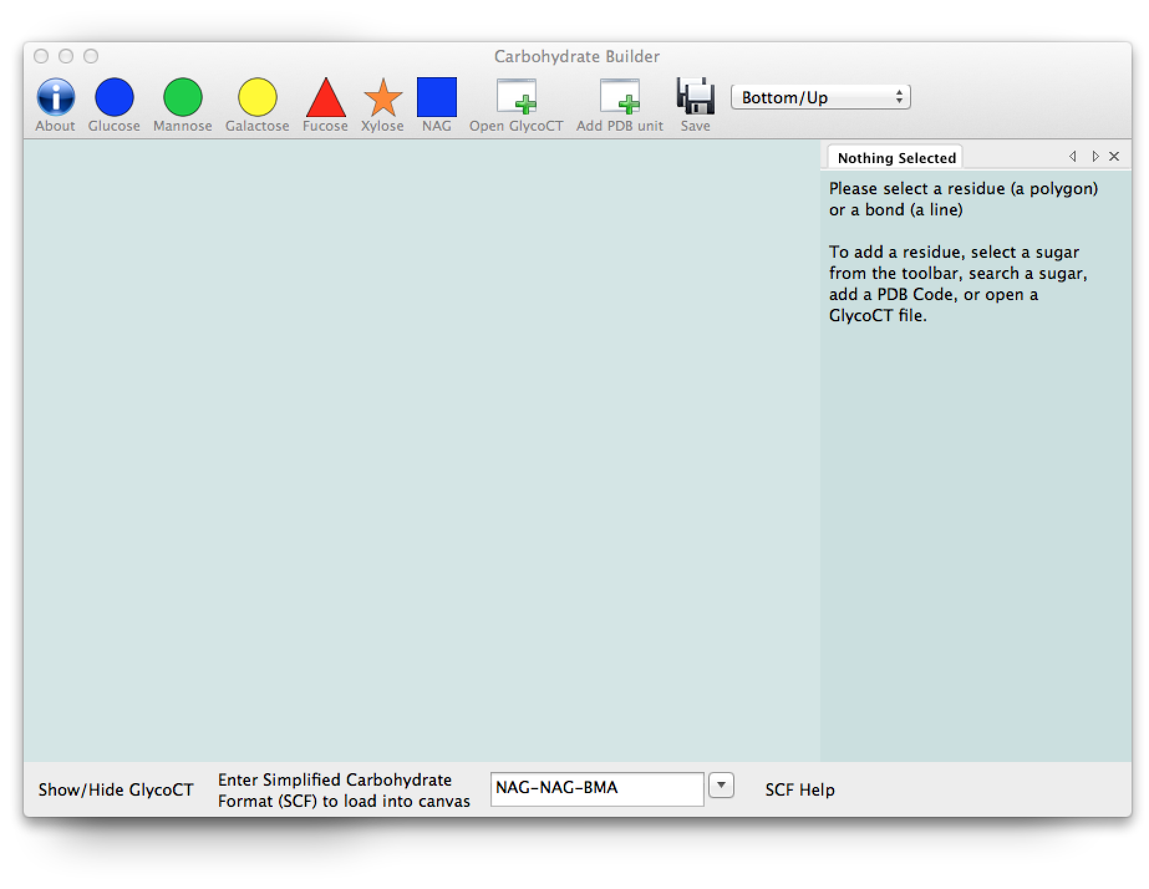Navigate back in the selection panel
The width and height of the screenshot is (1149, 889).
click(x=1072, y=156)
